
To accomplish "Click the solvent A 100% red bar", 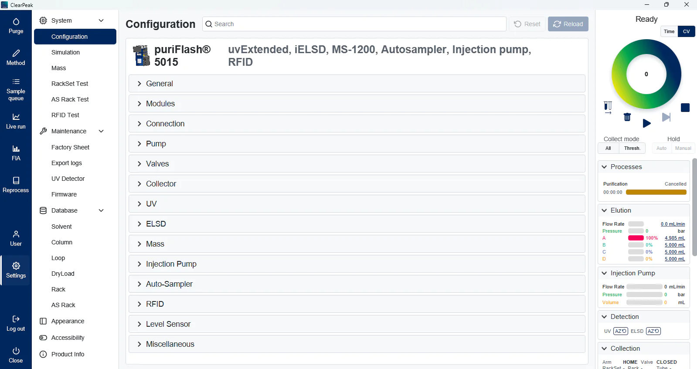I will (x=636, y=238).
